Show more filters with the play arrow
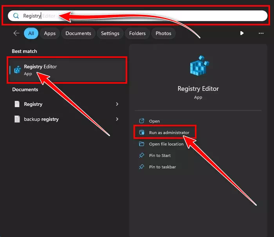 (242, 33)
